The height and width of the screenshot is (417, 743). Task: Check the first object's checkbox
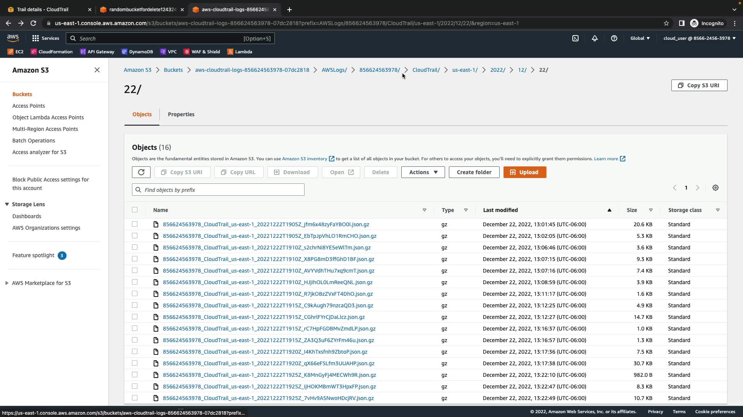135,224
